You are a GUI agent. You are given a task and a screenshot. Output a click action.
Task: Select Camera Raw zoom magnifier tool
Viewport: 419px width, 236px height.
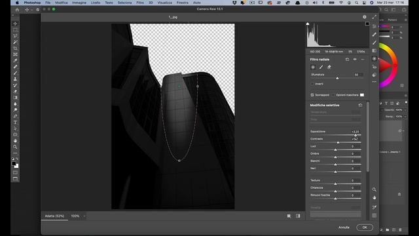tap(374, 189)
